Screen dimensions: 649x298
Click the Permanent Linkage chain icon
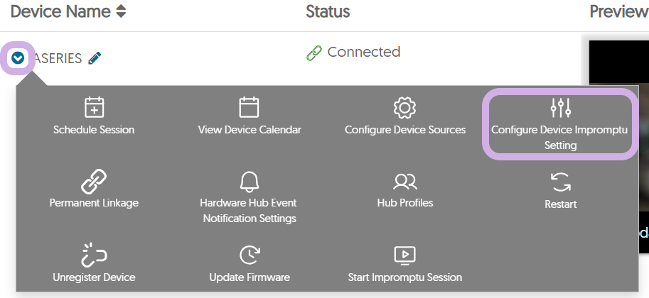pyautogui.click(x=94, y=182)
